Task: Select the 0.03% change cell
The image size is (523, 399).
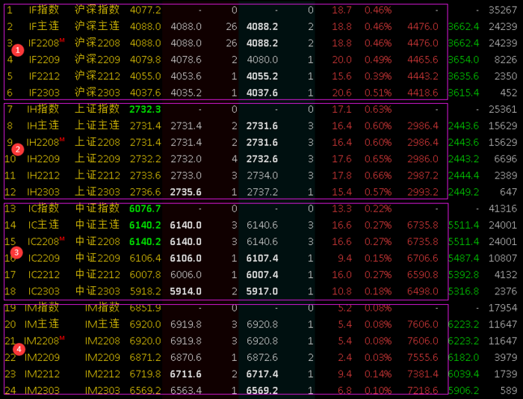Action: (378, 357)
